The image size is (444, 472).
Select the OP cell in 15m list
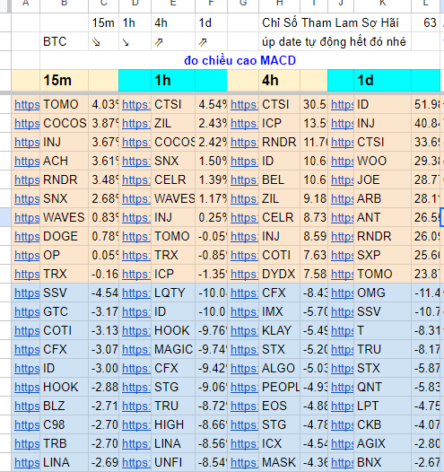(x=64, y=255)
